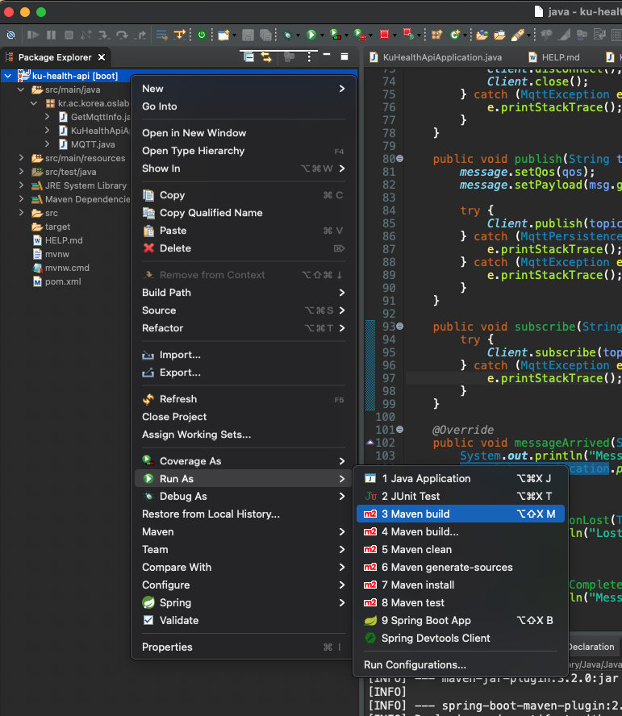Maximize the Package Explorer view

pyautogui.click(x=344, y=56)
